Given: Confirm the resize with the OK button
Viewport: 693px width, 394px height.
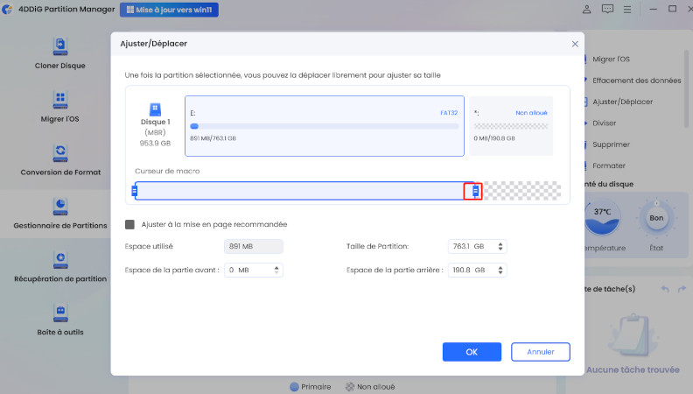Looking at the screenshot, I should (471, 351).
